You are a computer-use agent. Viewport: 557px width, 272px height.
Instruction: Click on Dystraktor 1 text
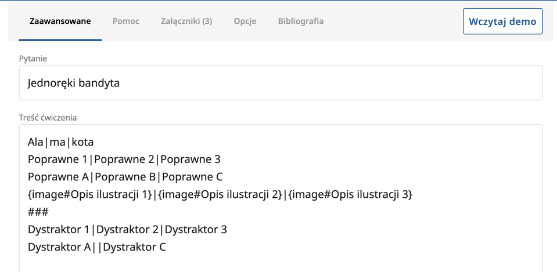[x=59, y=229]
